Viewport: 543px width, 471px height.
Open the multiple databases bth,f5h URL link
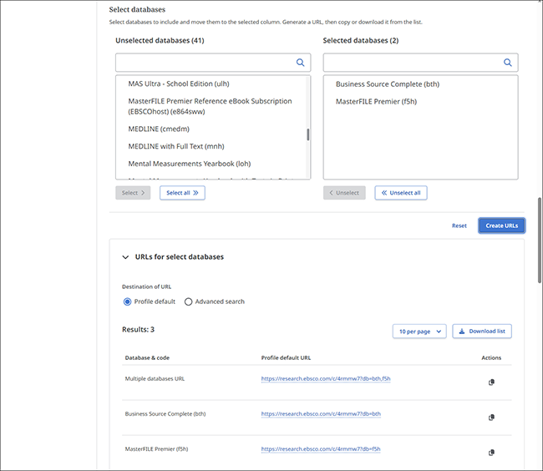click(326, 378)
